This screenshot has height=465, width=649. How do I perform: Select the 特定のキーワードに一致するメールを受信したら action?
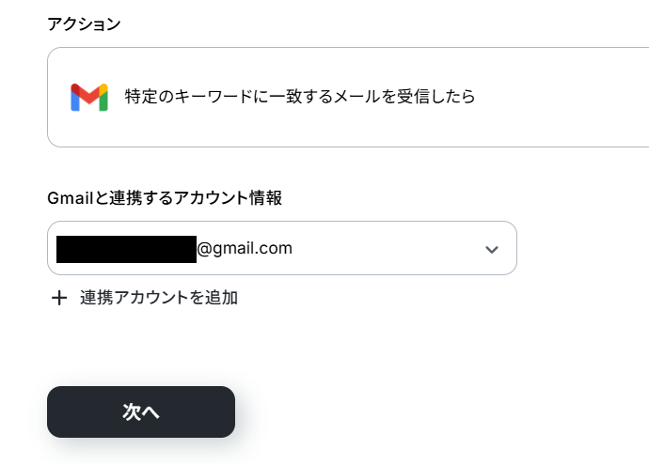(348, 97)
